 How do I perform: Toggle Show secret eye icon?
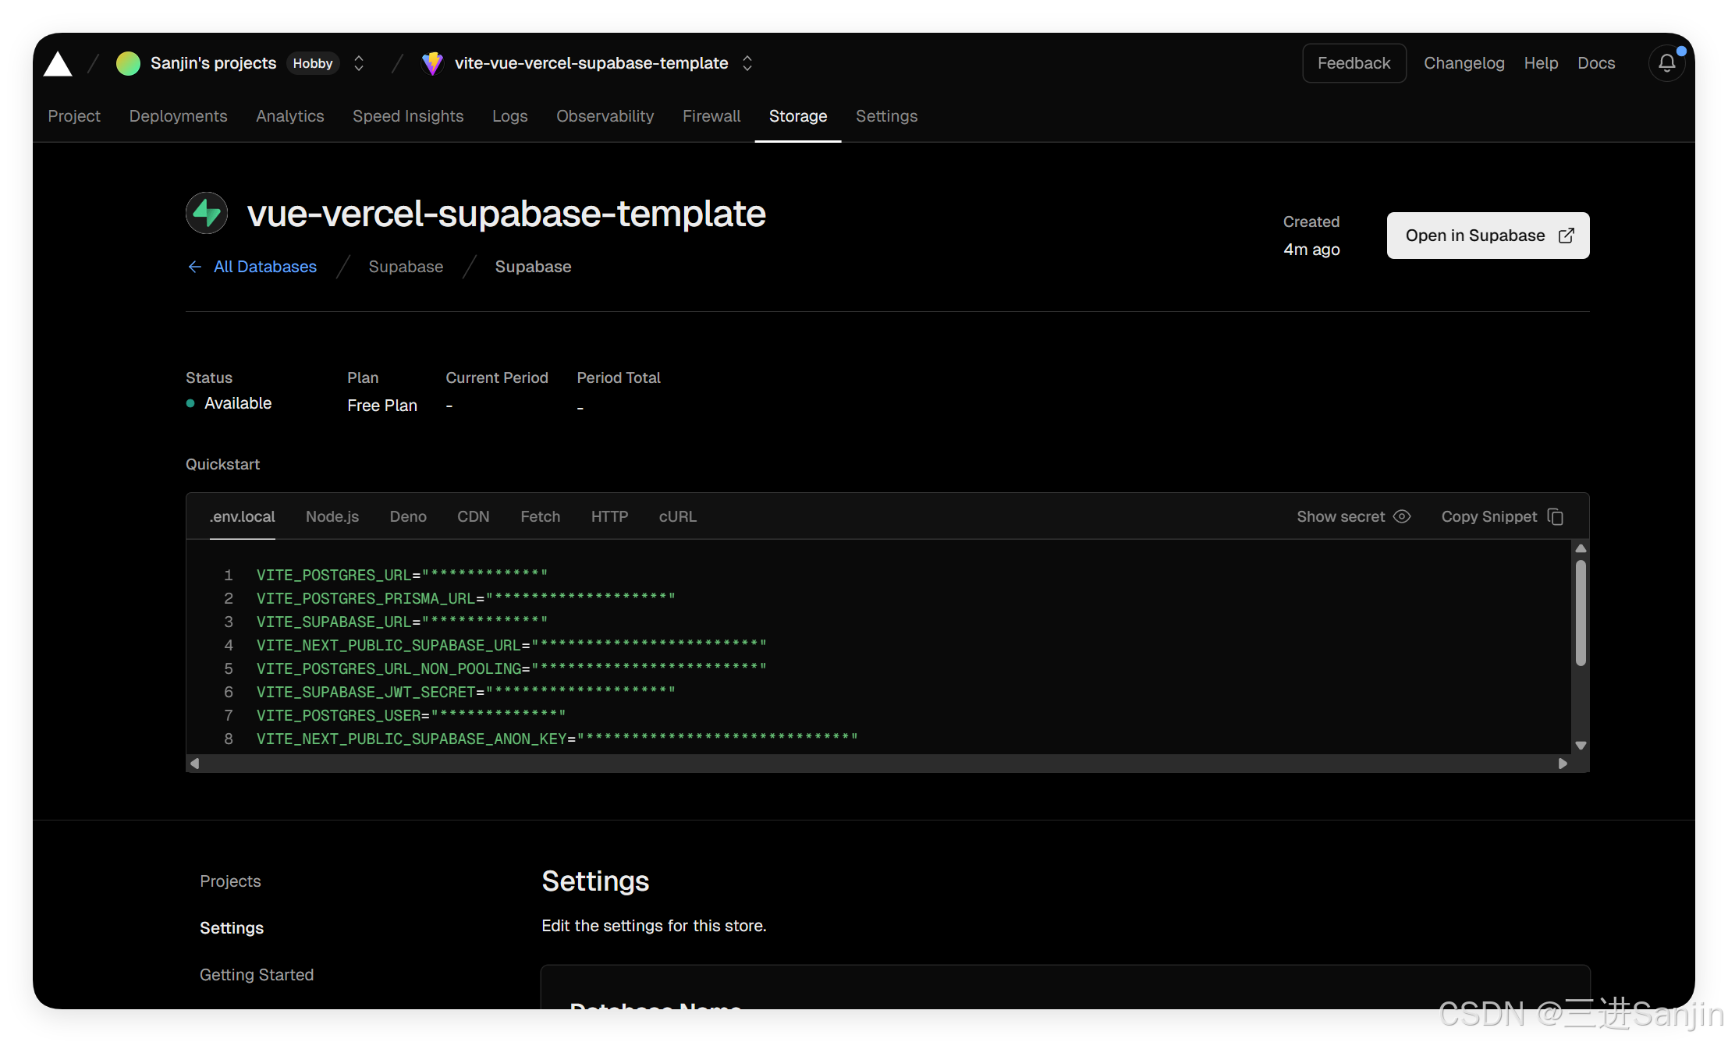[1402, 516]
